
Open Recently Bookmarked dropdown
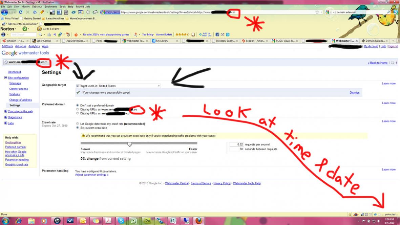(23, 24)
